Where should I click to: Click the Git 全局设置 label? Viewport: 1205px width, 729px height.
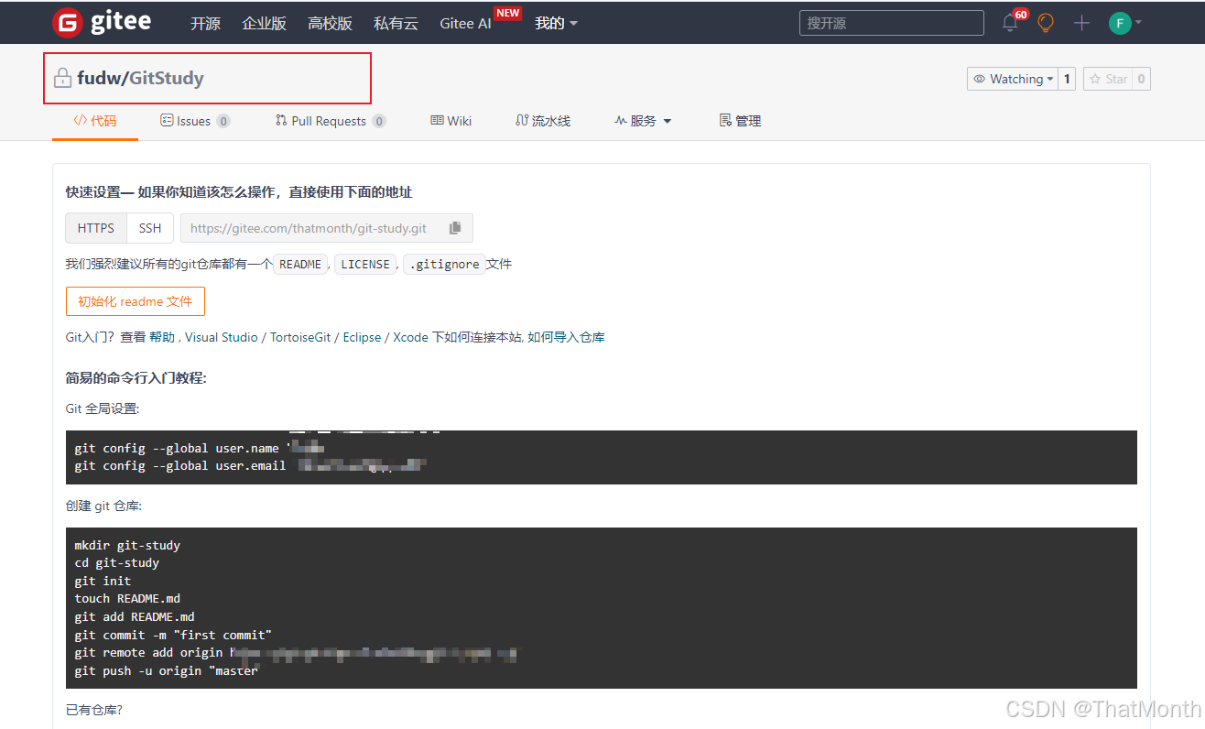(103, 408)
